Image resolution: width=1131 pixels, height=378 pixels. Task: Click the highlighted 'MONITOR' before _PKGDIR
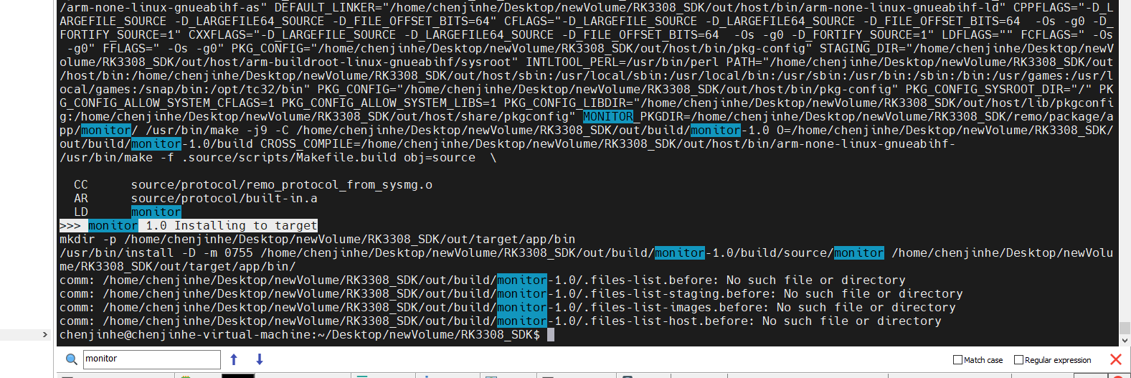click(608, 117)
